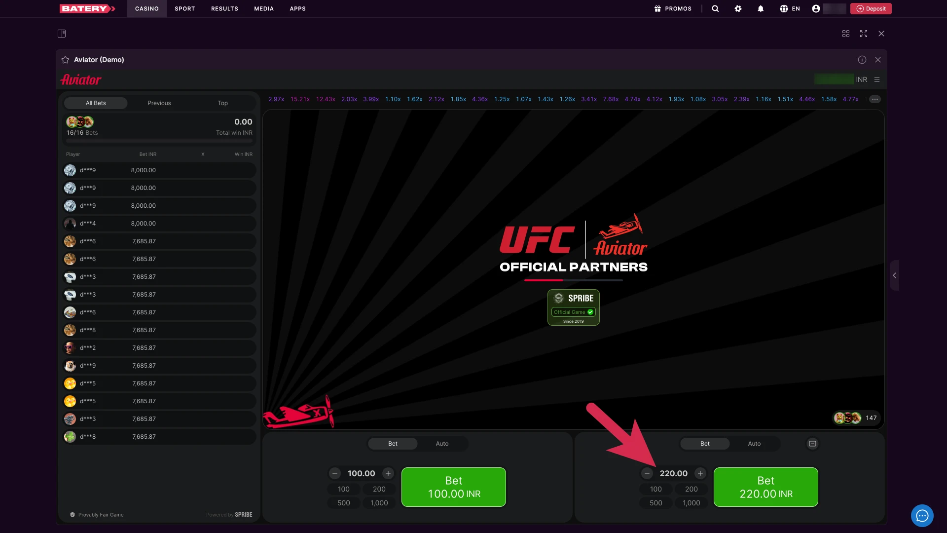Screen dimensions: 947x533
Task: Remove the second bet panel icon
Action: 812,444
